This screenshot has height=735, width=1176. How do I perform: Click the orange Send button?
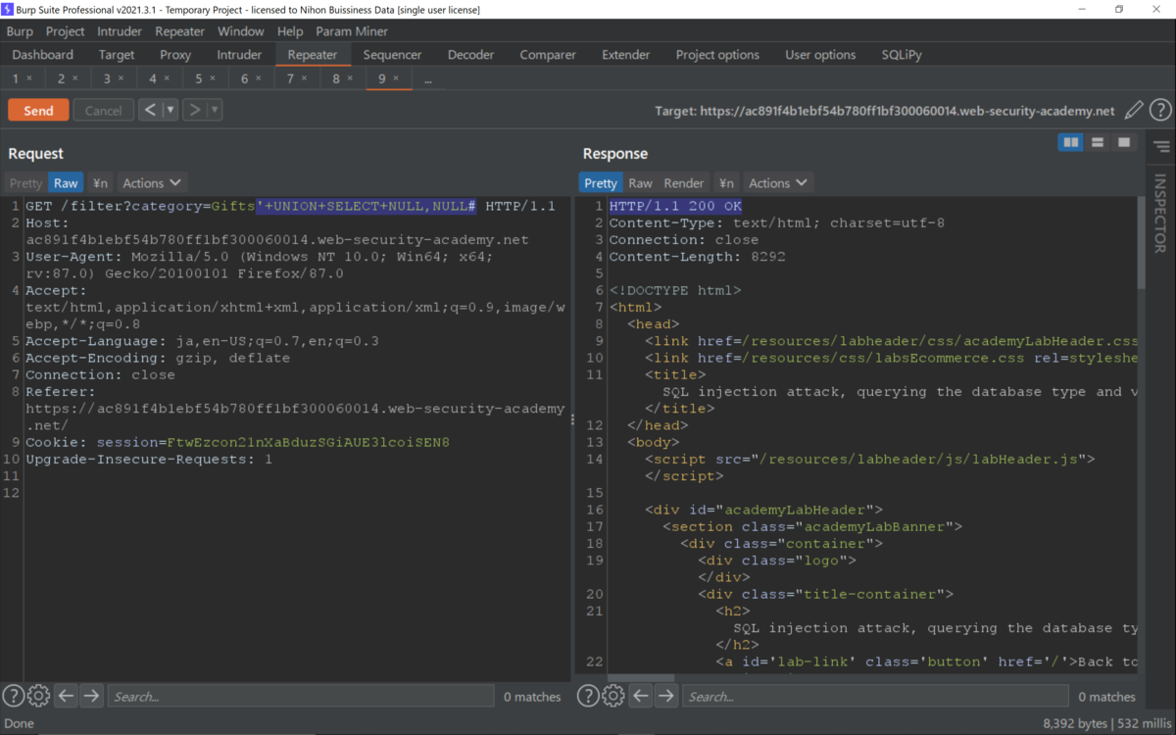point(38,110)
